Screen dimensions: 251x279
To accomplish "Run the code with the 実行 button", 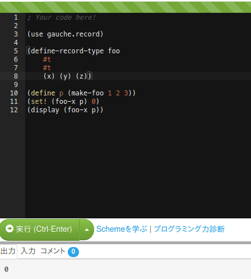I will tap(40, 230).
